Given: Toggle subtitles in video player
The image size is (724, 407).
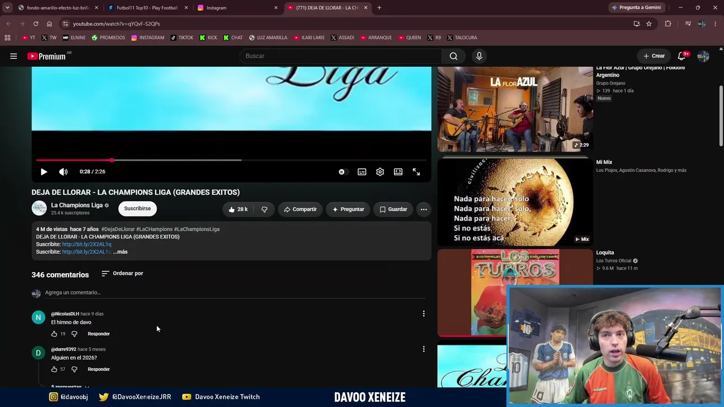Looking at the screenshot, I should (362, 172).
